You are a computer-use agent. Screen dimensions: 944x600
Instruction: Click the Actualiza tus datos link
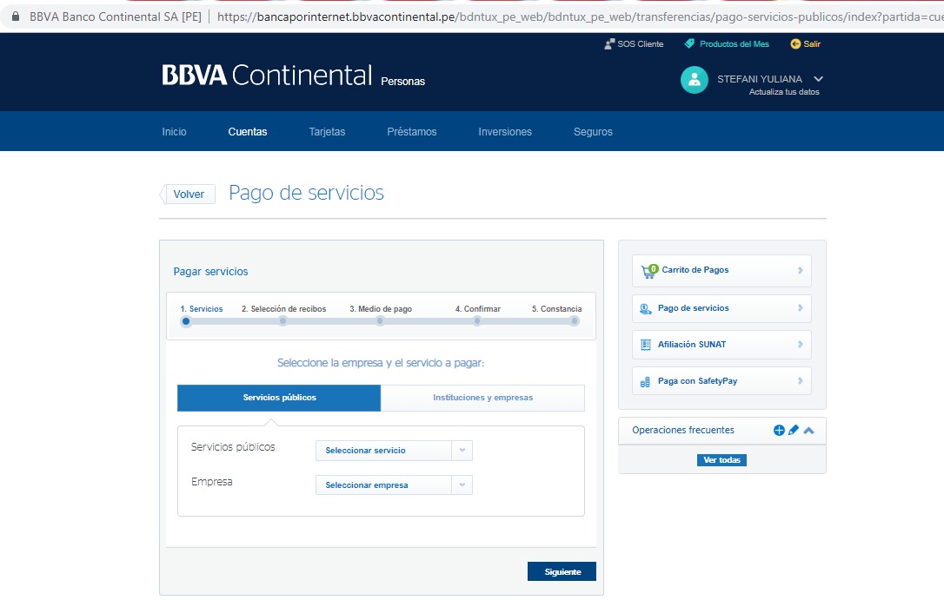[x=784, y=92]
